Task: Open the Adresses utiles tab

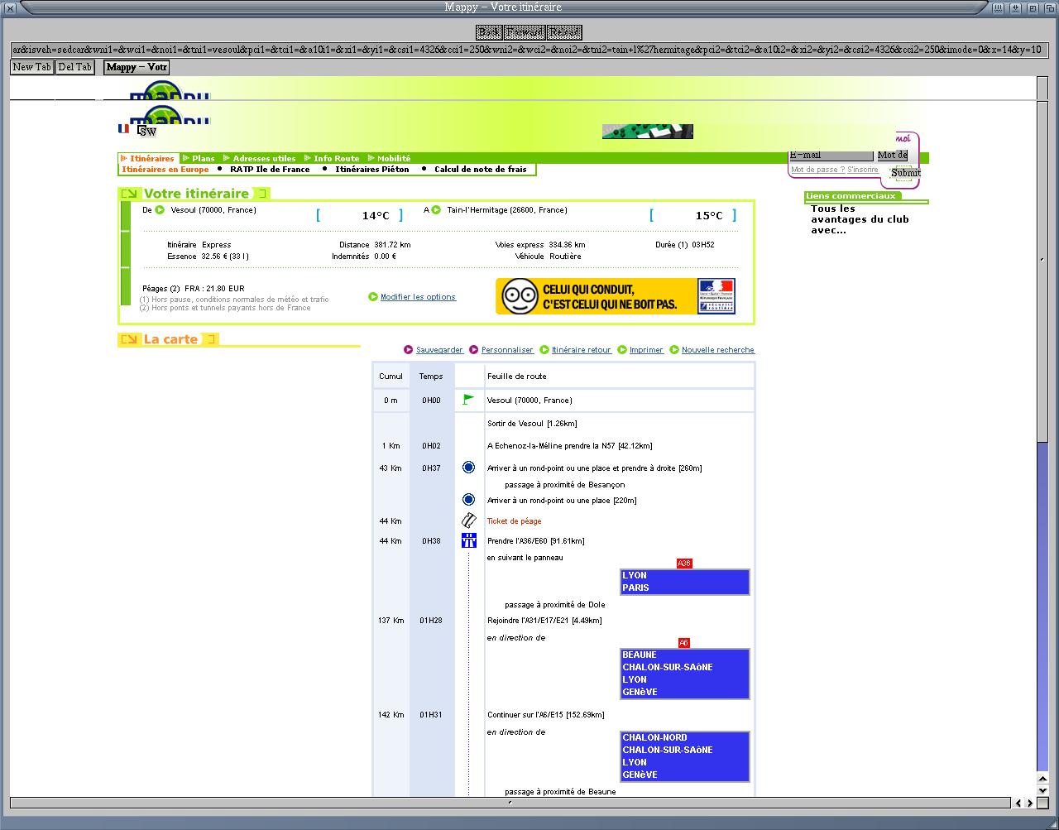Action: 260,158
